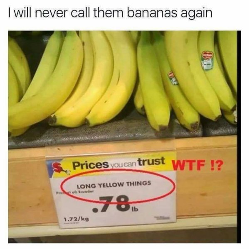Click the word trust on the sign

click(151, 161)
